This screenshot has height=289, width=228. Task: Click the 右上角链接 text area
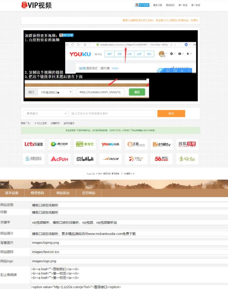pos(129,275)
